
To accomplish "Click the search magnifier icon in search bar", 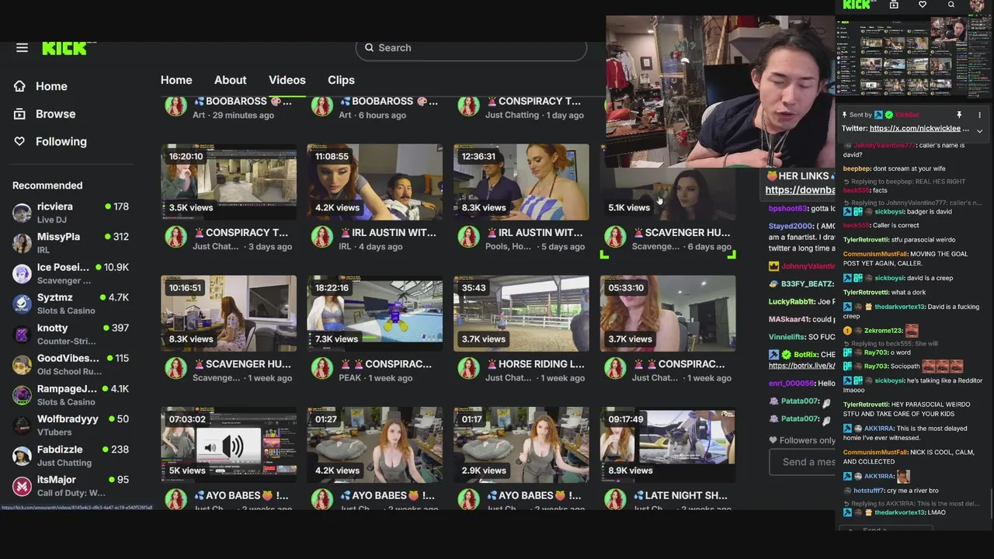I will click(370, 47).
